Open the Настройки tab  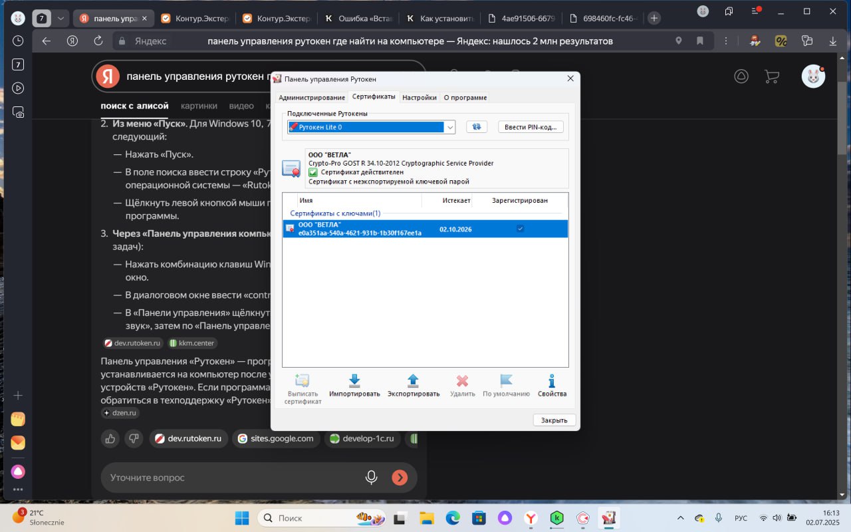click(420, 97)
